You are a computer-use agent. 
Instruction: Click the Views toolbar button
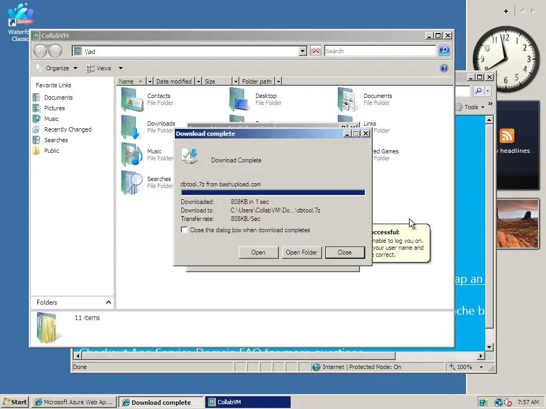99,68
